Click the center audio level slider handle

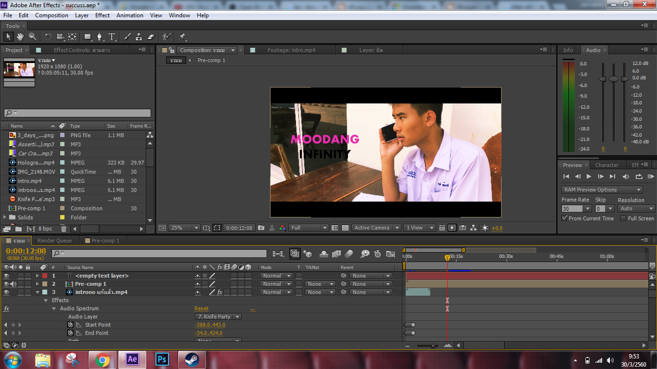pyautogui.click(x=614, y=79)
